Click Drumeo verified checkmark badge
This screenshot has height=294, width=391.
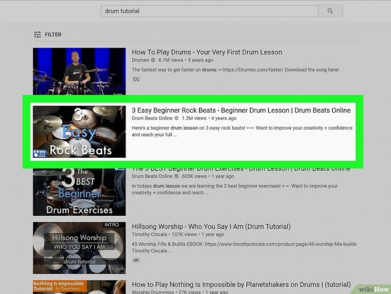click(x=153, y=60)
